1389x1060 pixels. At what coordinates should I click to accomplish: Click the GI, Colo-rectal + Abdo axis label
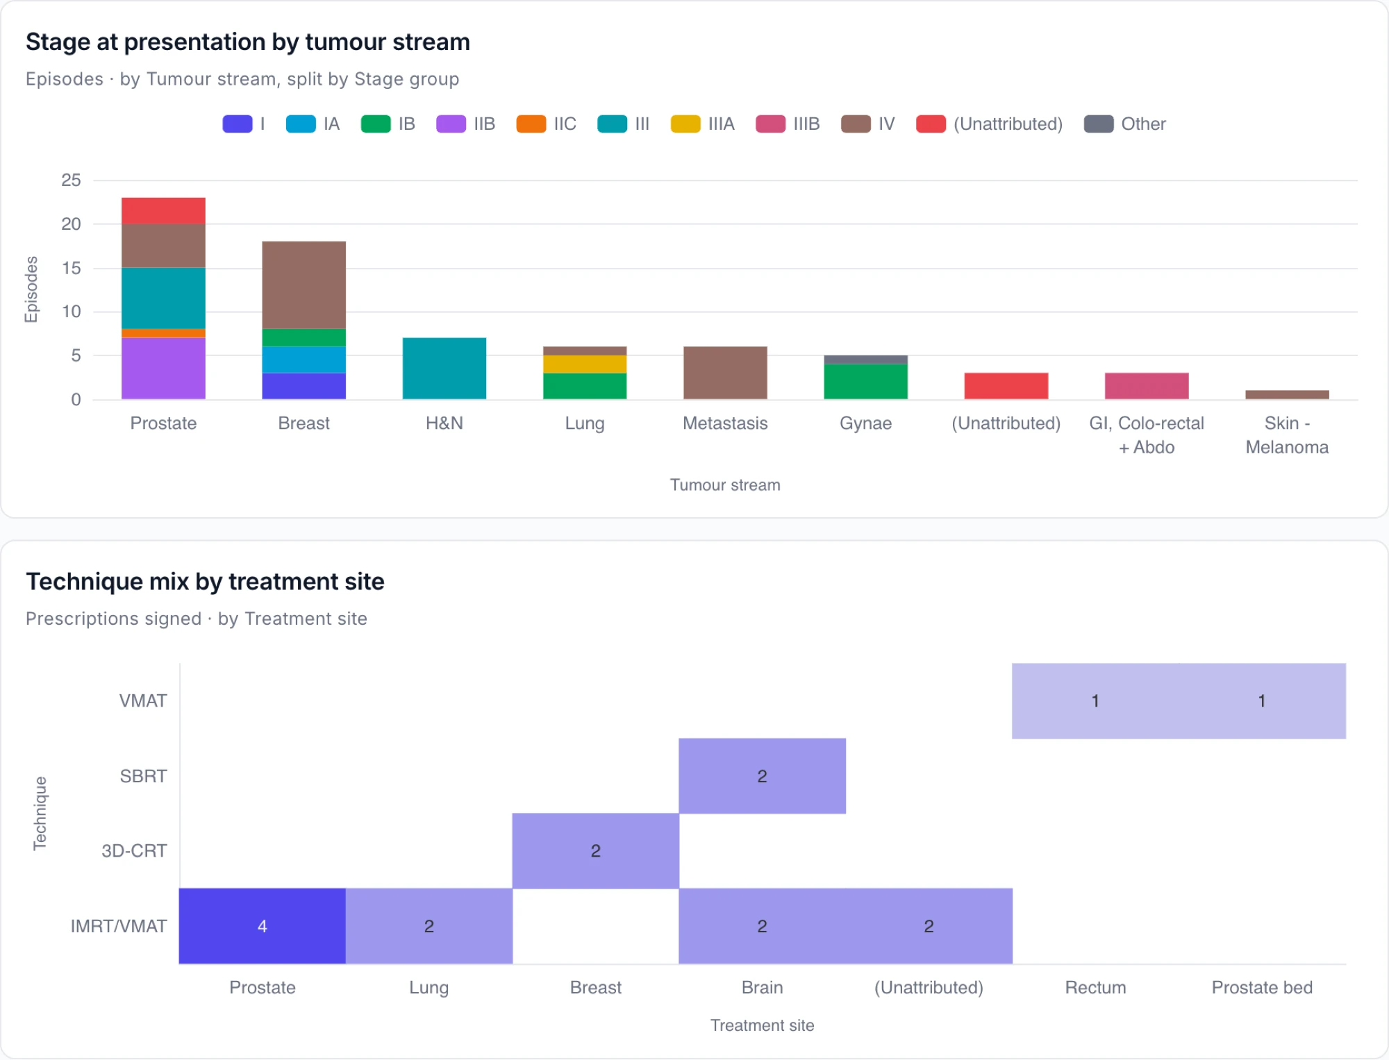coord(1147,435)
